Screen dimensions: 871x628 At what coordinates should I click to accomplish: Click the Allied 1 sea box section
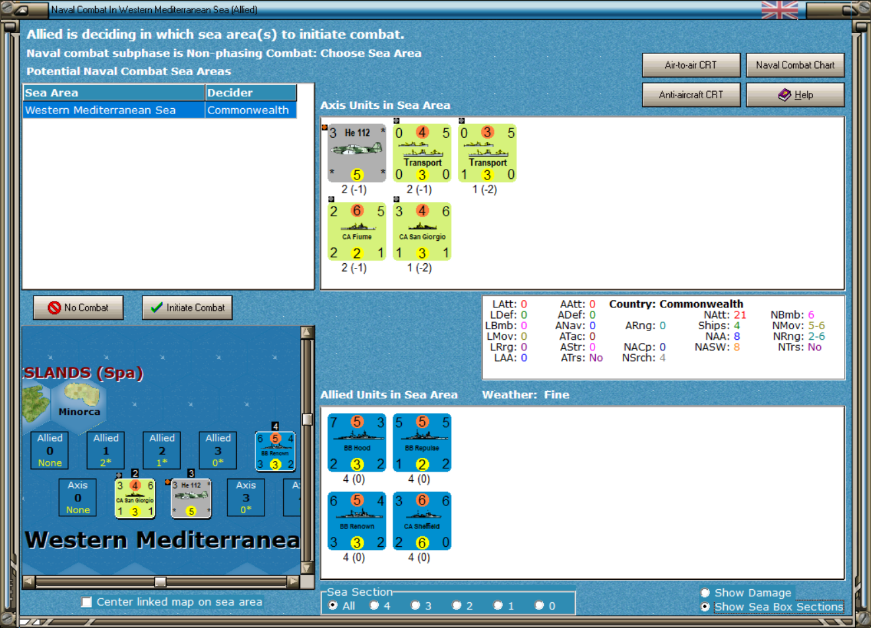click(x=106, y=451)
